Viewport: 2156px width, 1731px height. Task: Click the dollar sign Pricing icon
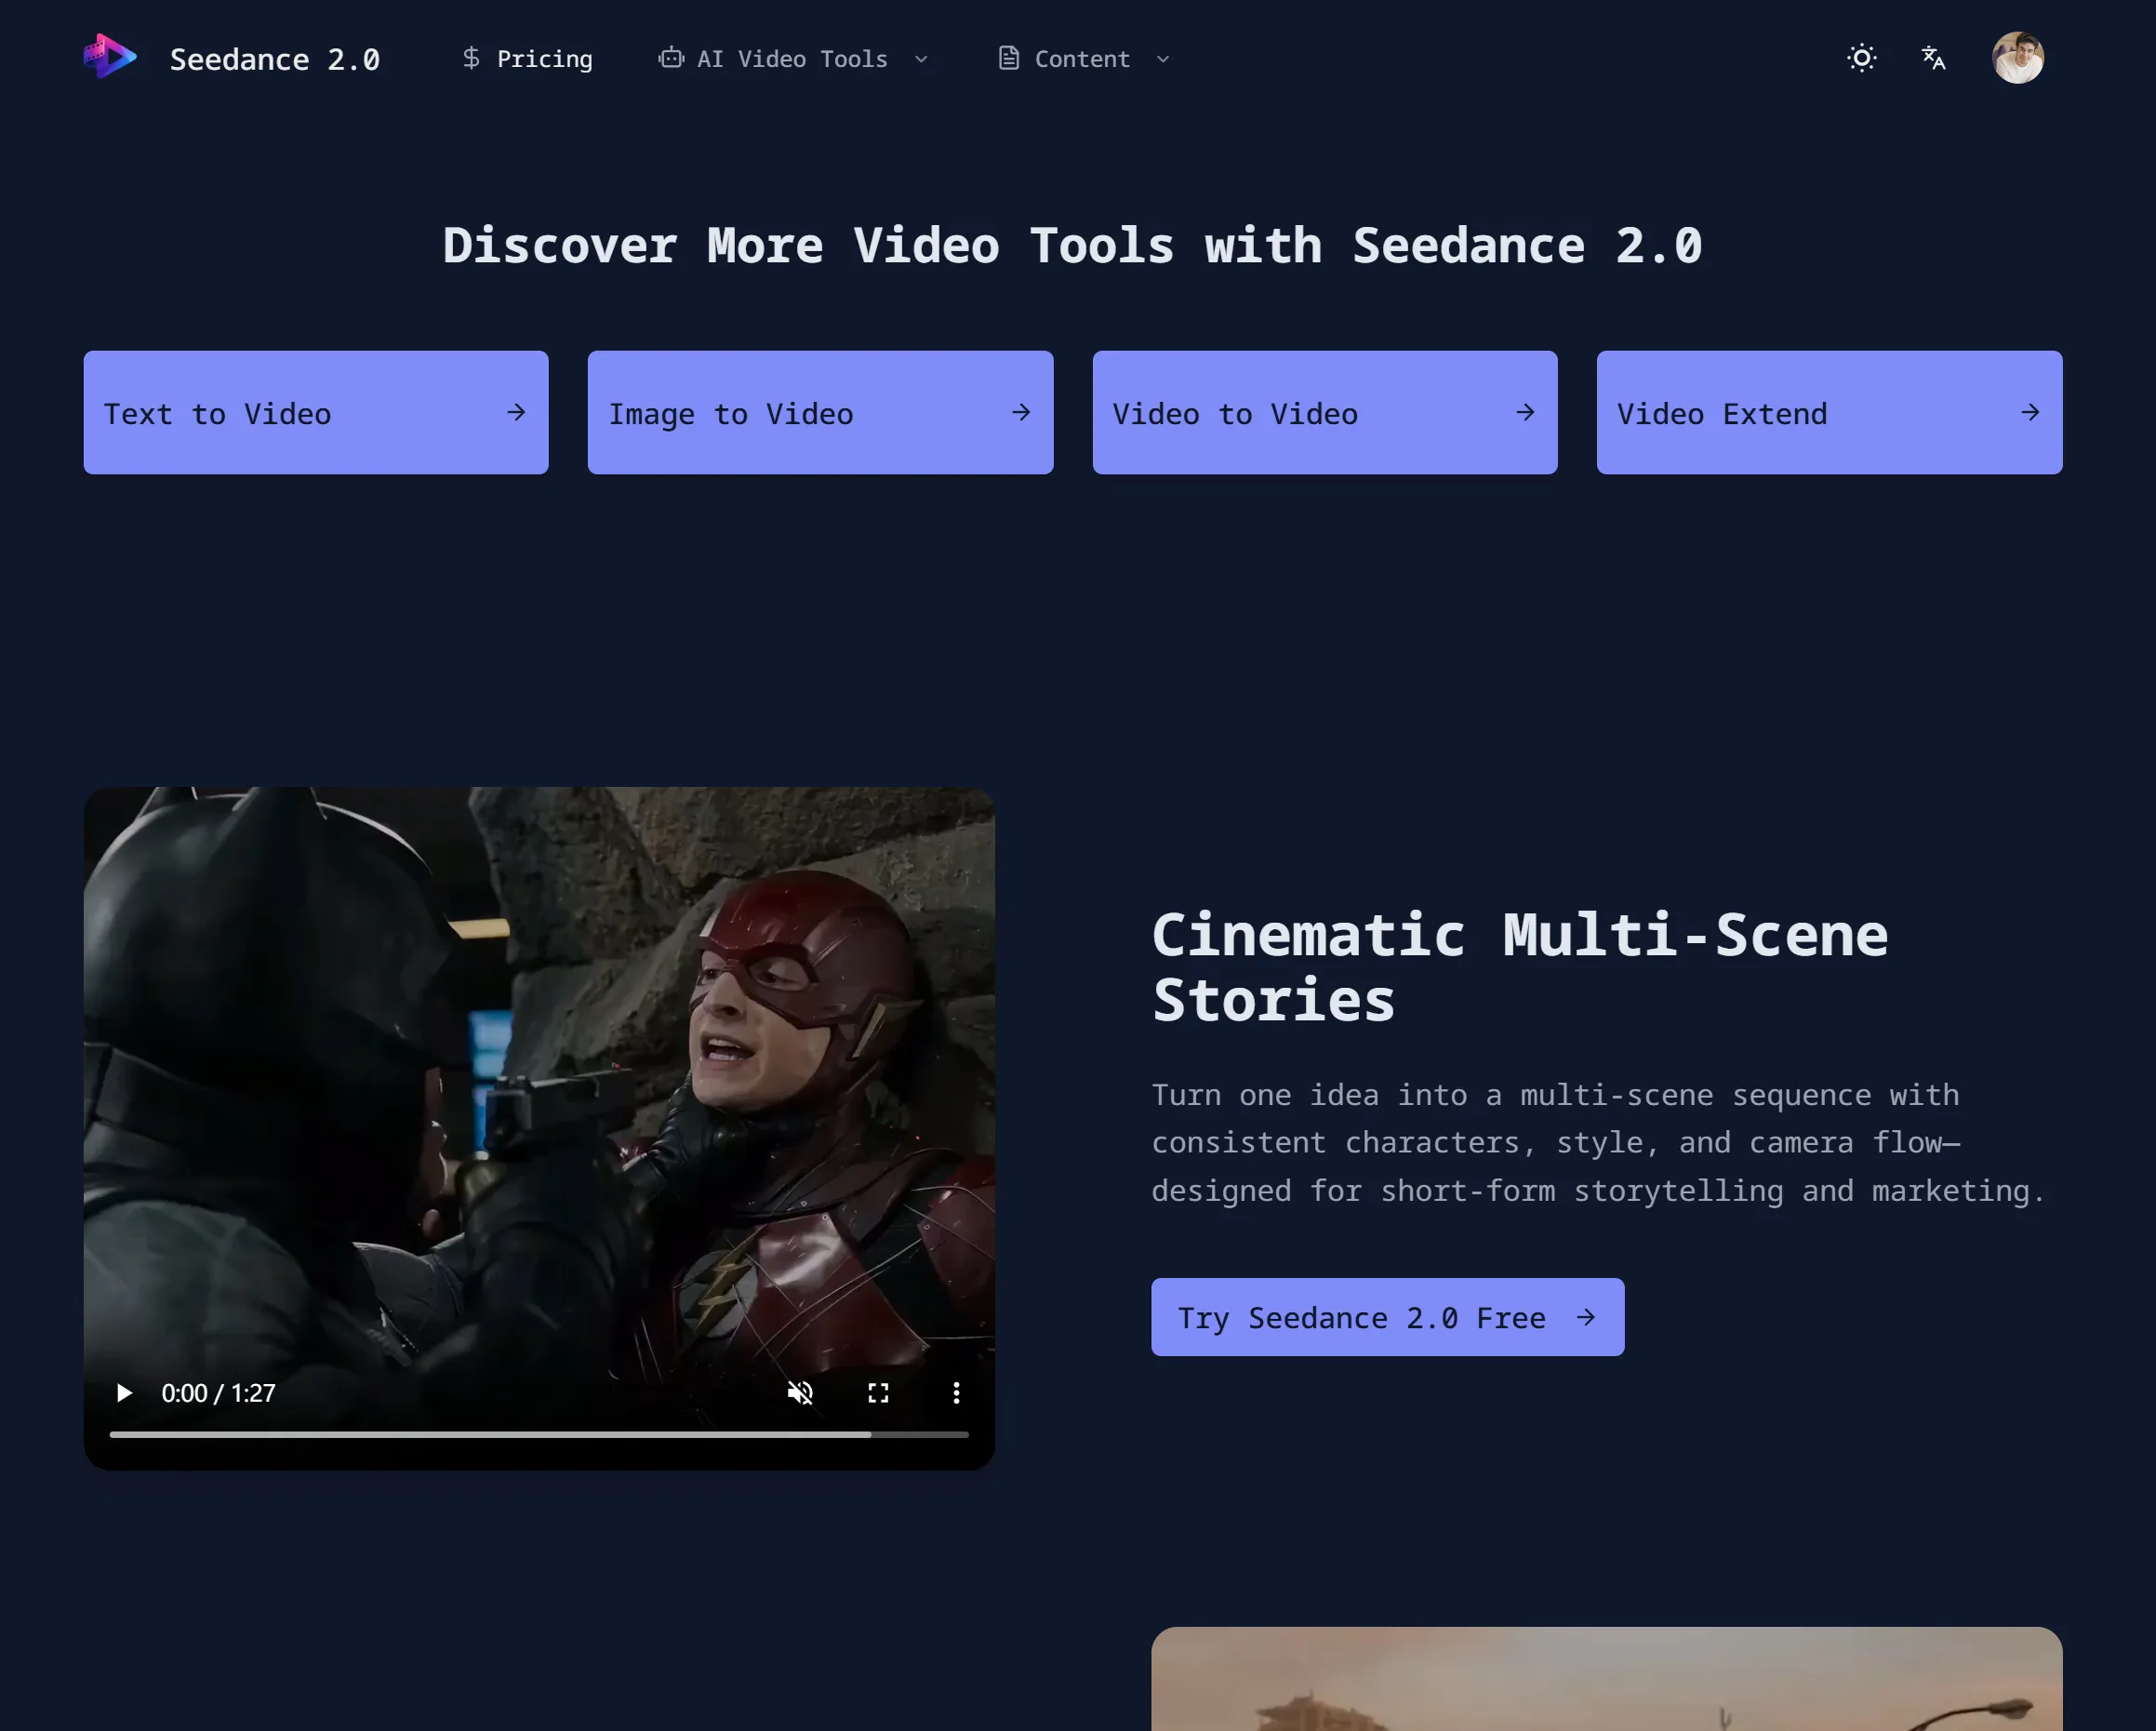[471, 58]
